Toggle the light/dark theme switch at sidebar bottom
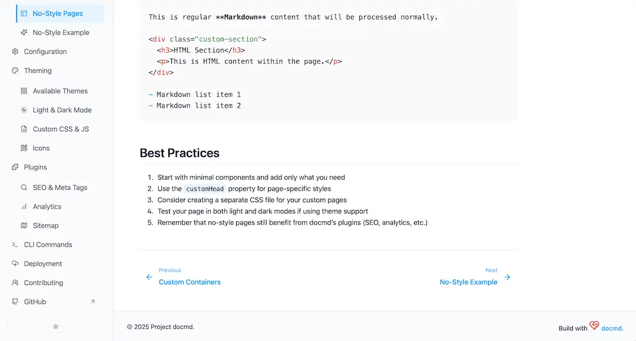The width and height of the screenshot is (636, 341). [x=55, y=326]
